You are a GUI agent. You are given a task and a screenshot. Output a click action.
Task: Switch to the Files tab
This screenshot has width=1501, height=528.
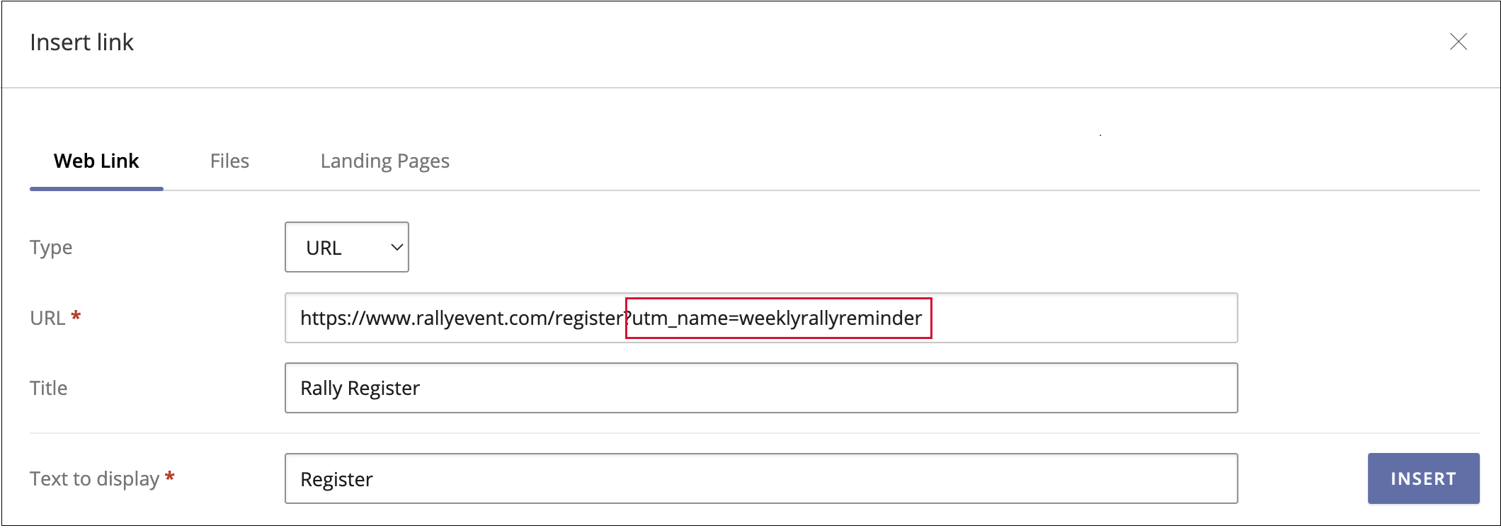click(x=229, y=161)
